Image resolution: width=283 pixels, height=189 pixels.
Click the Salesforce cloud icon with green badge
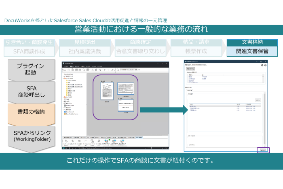[x=106, y=140]
